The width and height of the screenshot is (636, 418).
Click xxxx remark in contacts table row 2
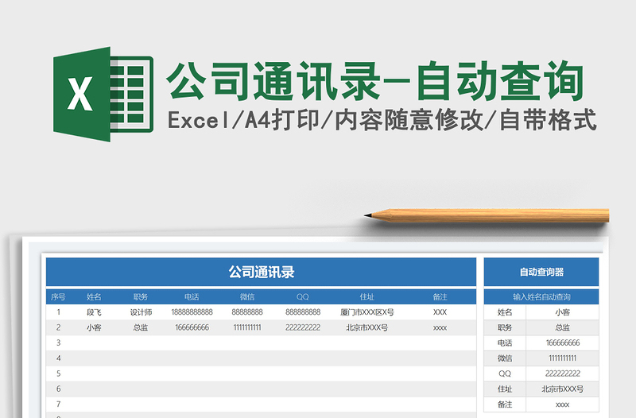click(440, 327)
